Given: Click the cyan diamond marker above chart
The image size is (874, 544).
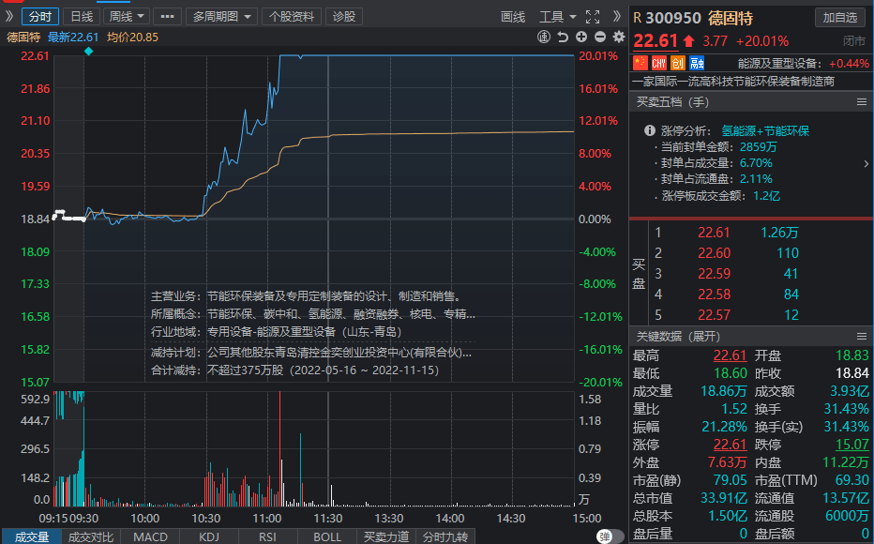Looking at the screenshot, I should click(89, 52).
